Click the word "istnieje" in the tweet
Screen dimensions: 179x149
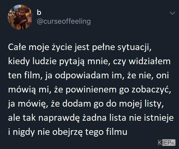159,118
